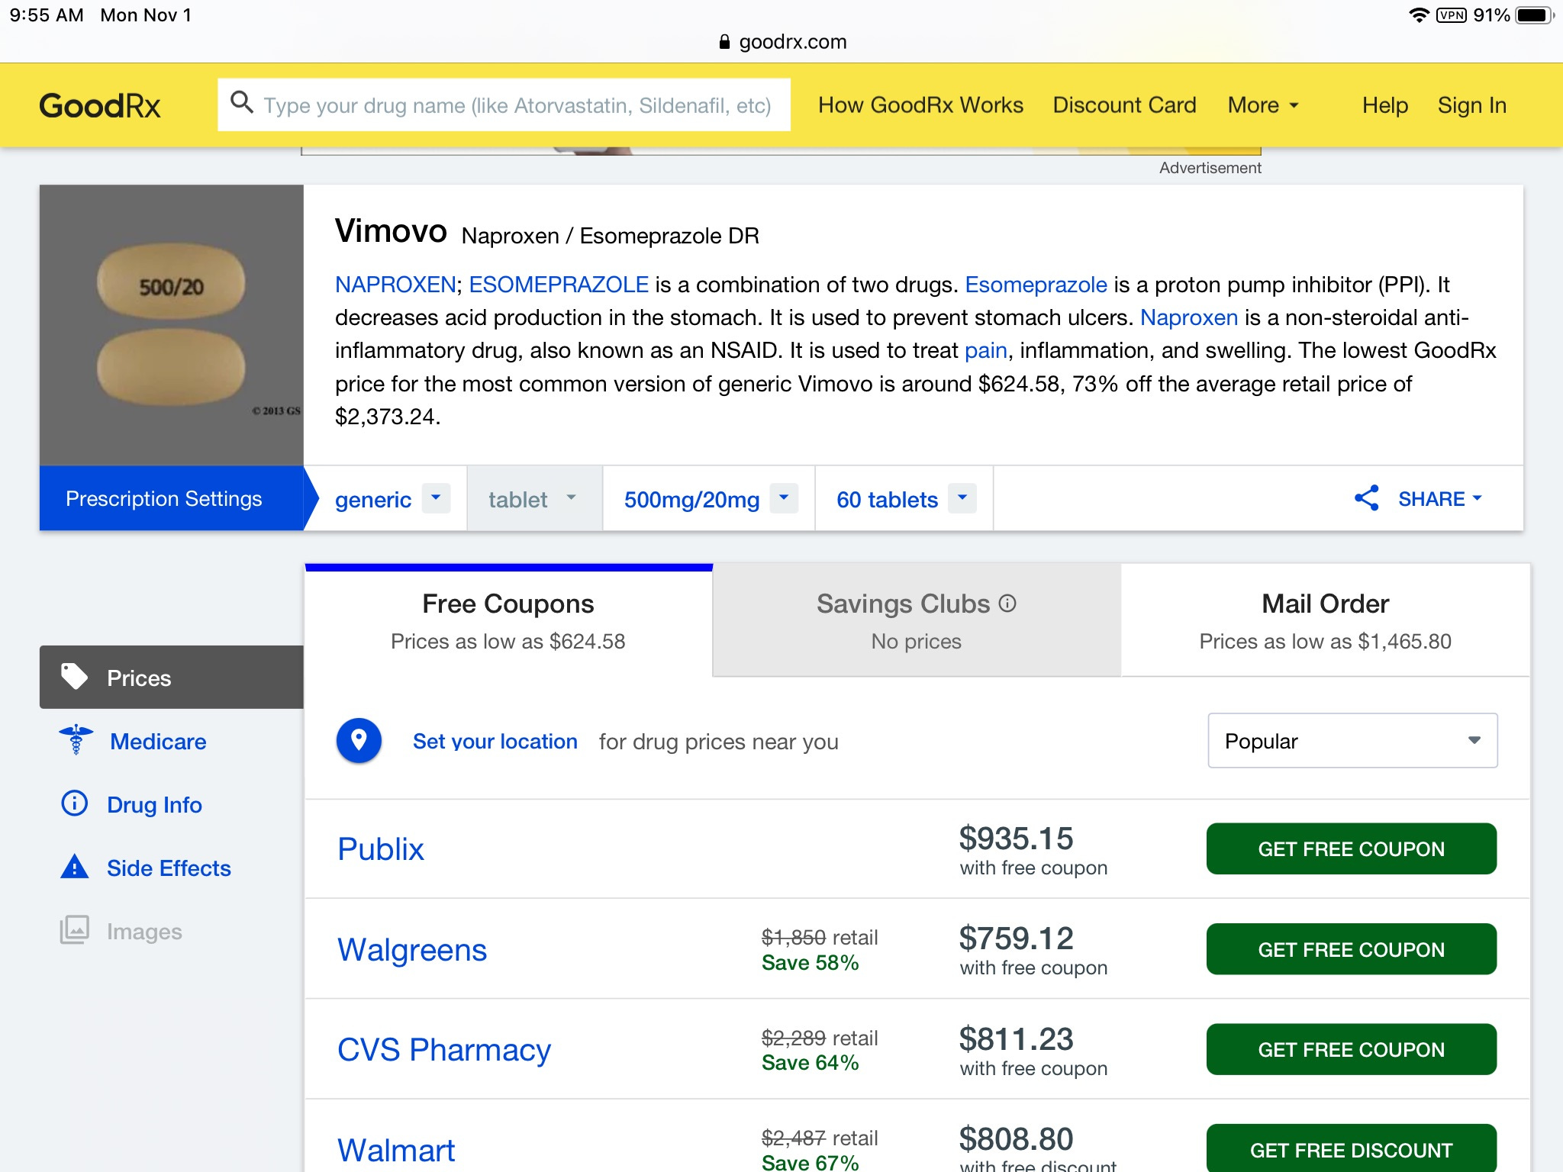Click Get Free Coupon for Publix
The height and width of the screenshot is (1172, 1563).
[x=1351, y=848]
